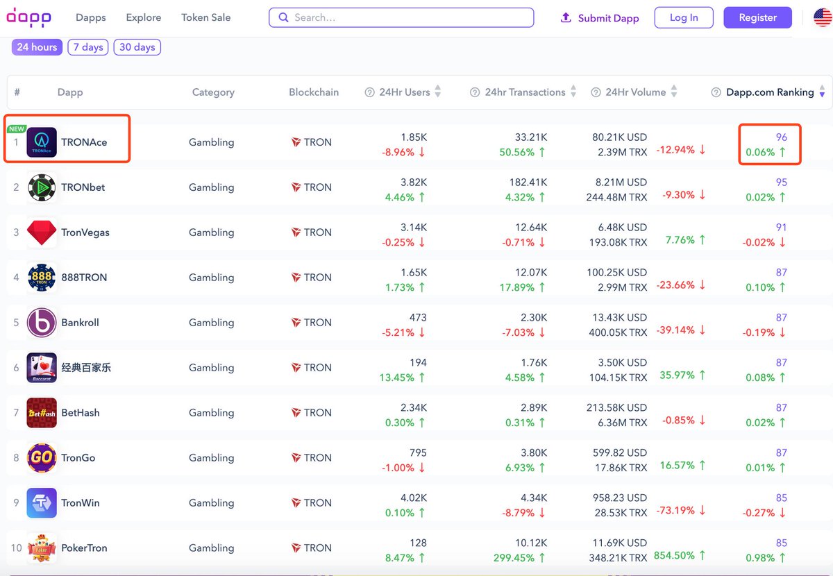Click the search magnifier icon
Image resolution: width=833 pixels, height=576 pixels.
[x=283, y=17]
